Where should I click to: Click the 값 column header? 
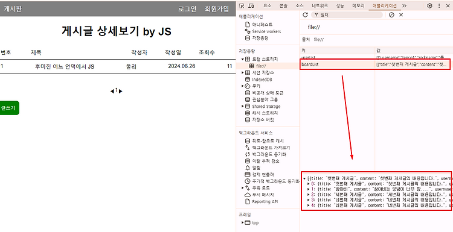tap(414, 50)
